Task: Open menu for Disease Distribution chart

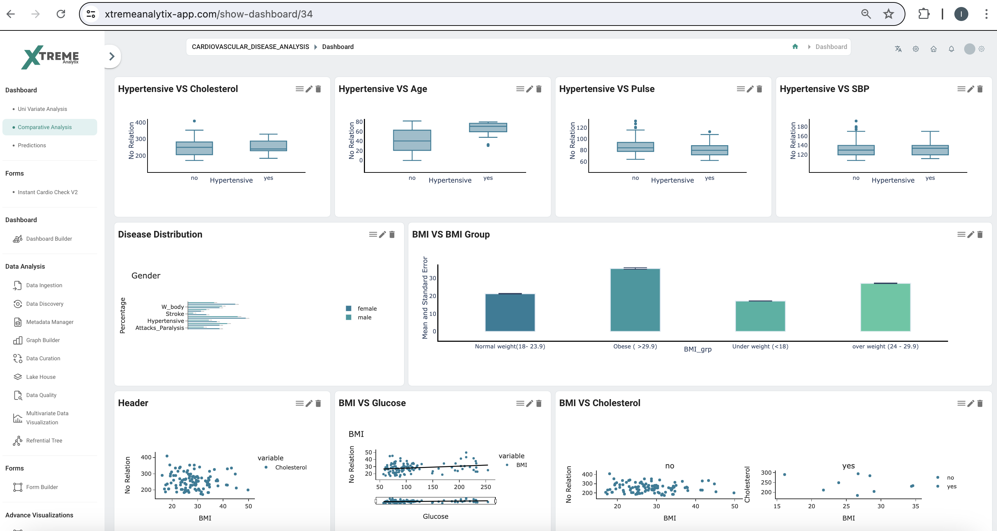Action: [373, 234]
